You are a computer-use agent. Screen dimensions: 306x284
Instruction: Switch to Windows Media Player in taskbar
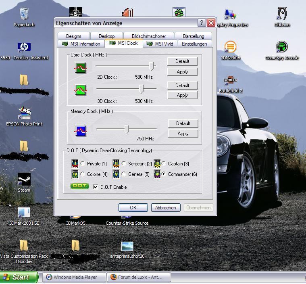[x=74, y=277]
